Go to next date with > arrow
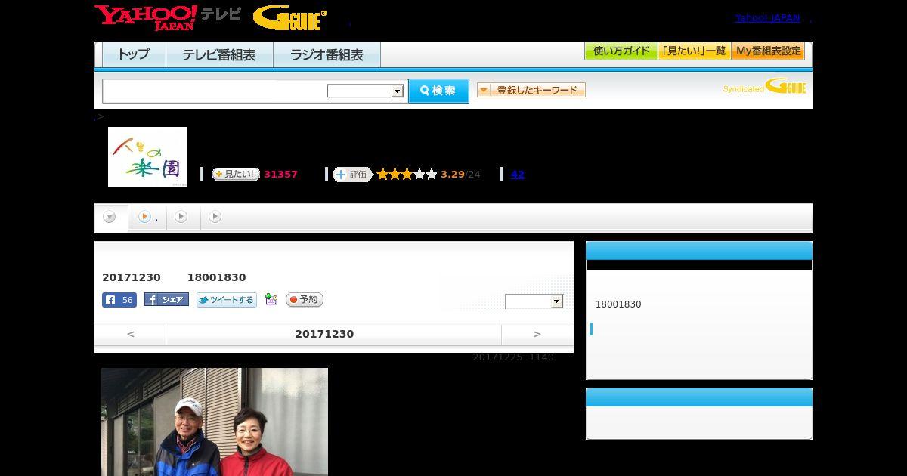Viewport: 907px width, 476px height. [537, 334]
